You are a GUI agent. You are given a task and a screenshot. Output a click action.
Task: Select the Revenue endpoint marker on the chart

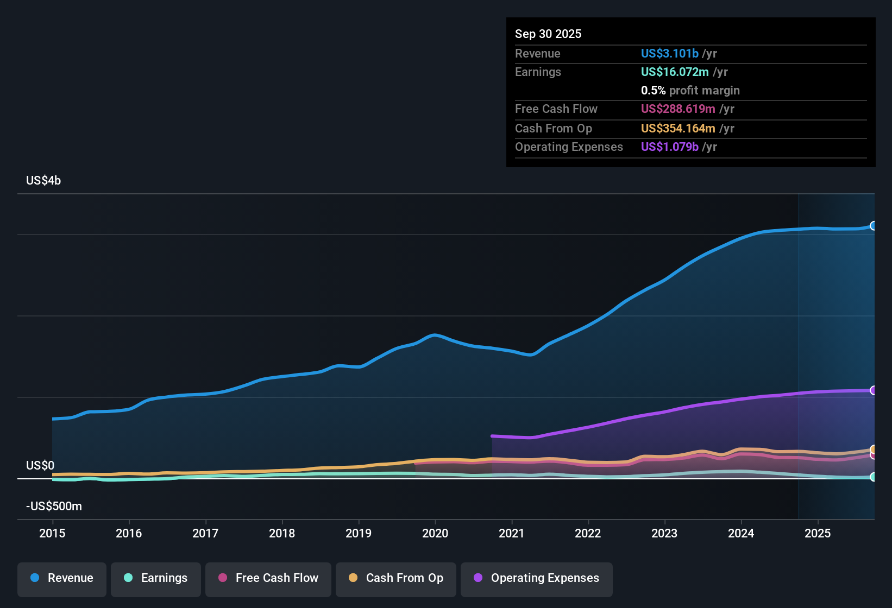(873, 225)
